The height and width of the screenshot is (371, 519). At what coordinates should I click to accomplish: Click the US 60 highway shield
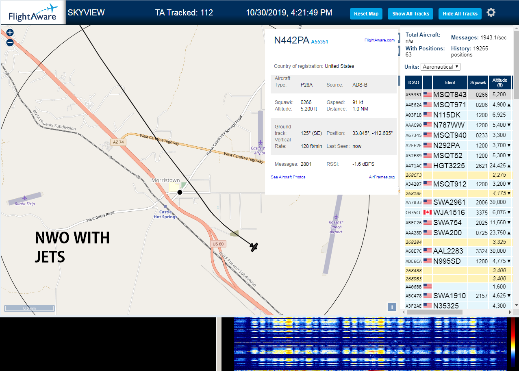point(218,244)
